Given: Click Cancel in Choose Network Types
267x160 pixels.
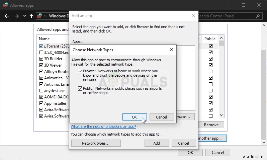Looking at the screenshot, I should coord(162,117).
